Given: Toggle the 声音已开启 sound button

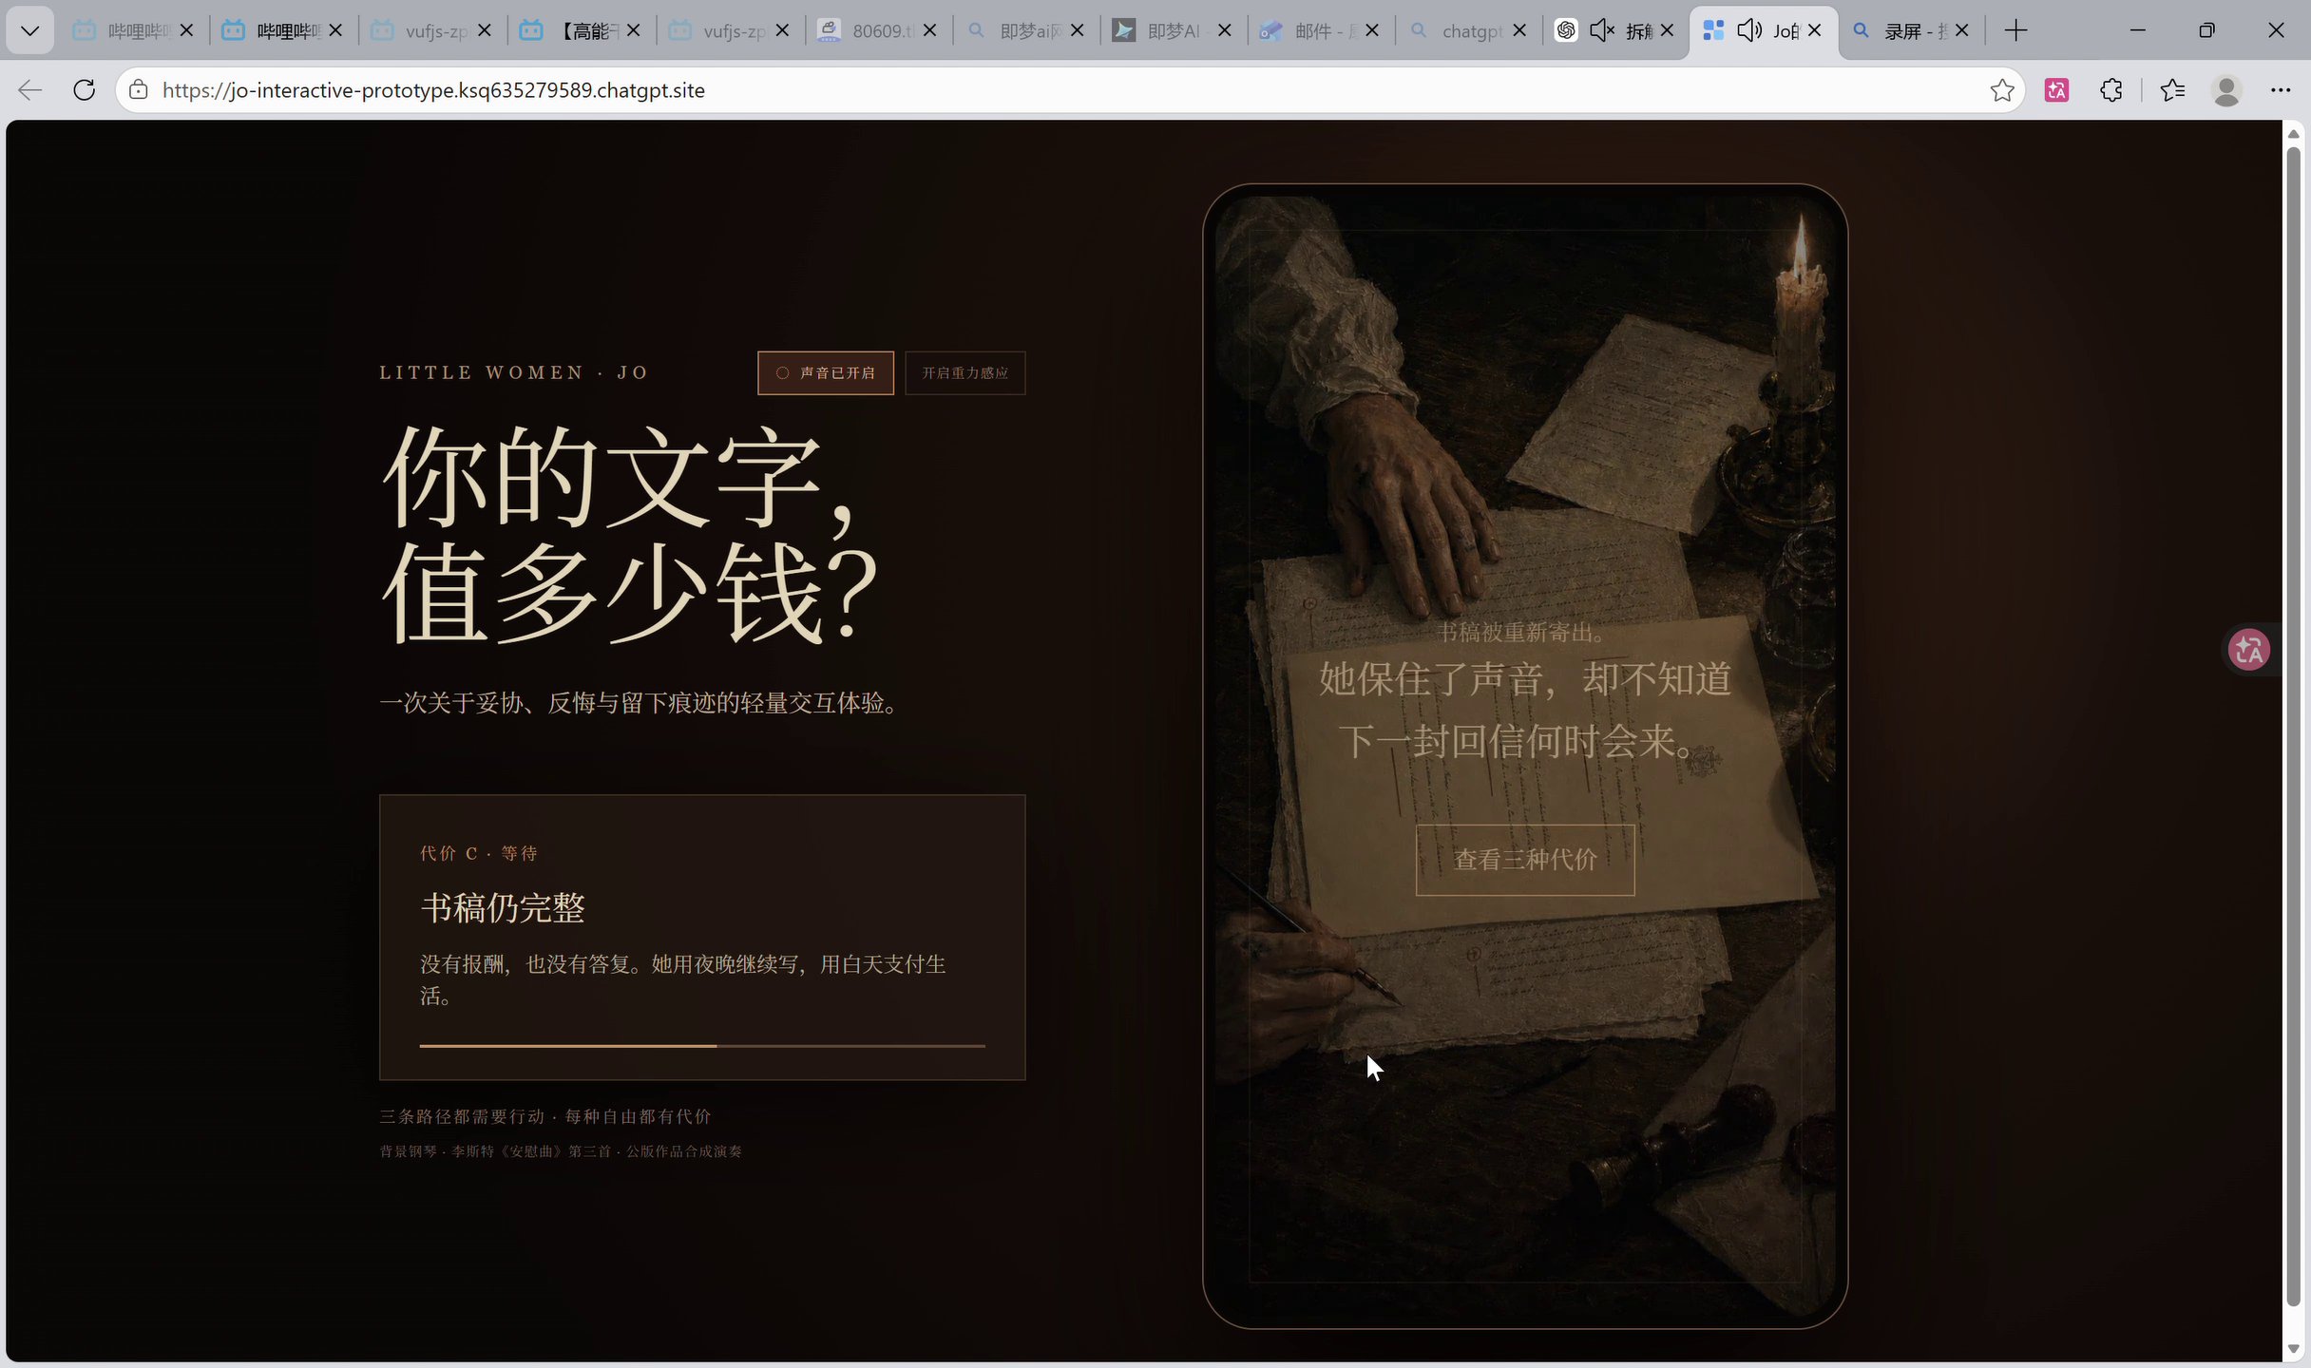Looking at the screenshot, I should pos(825,372).
